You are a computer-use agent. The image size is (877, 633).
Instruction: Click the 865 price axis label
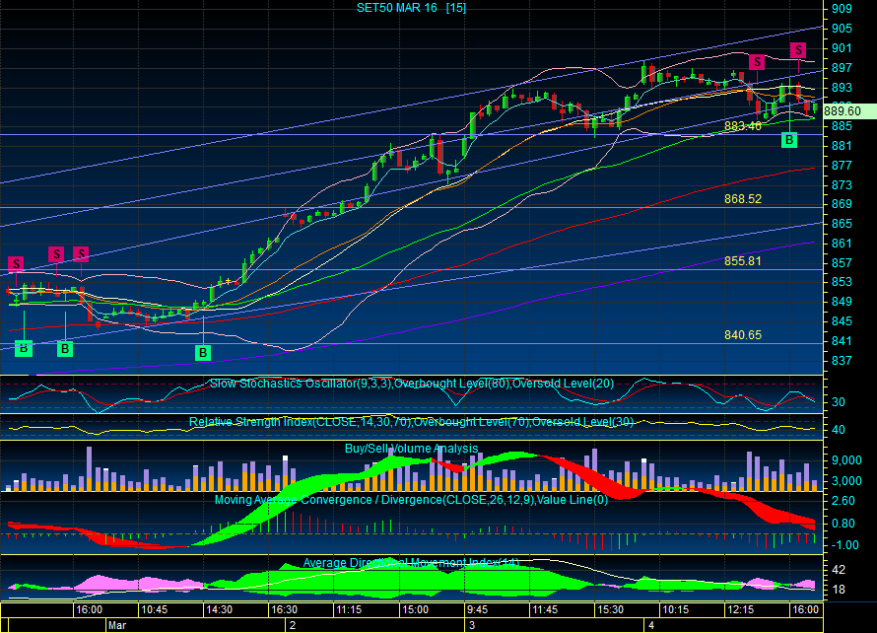pyautogui.click(x=842, y=224)
